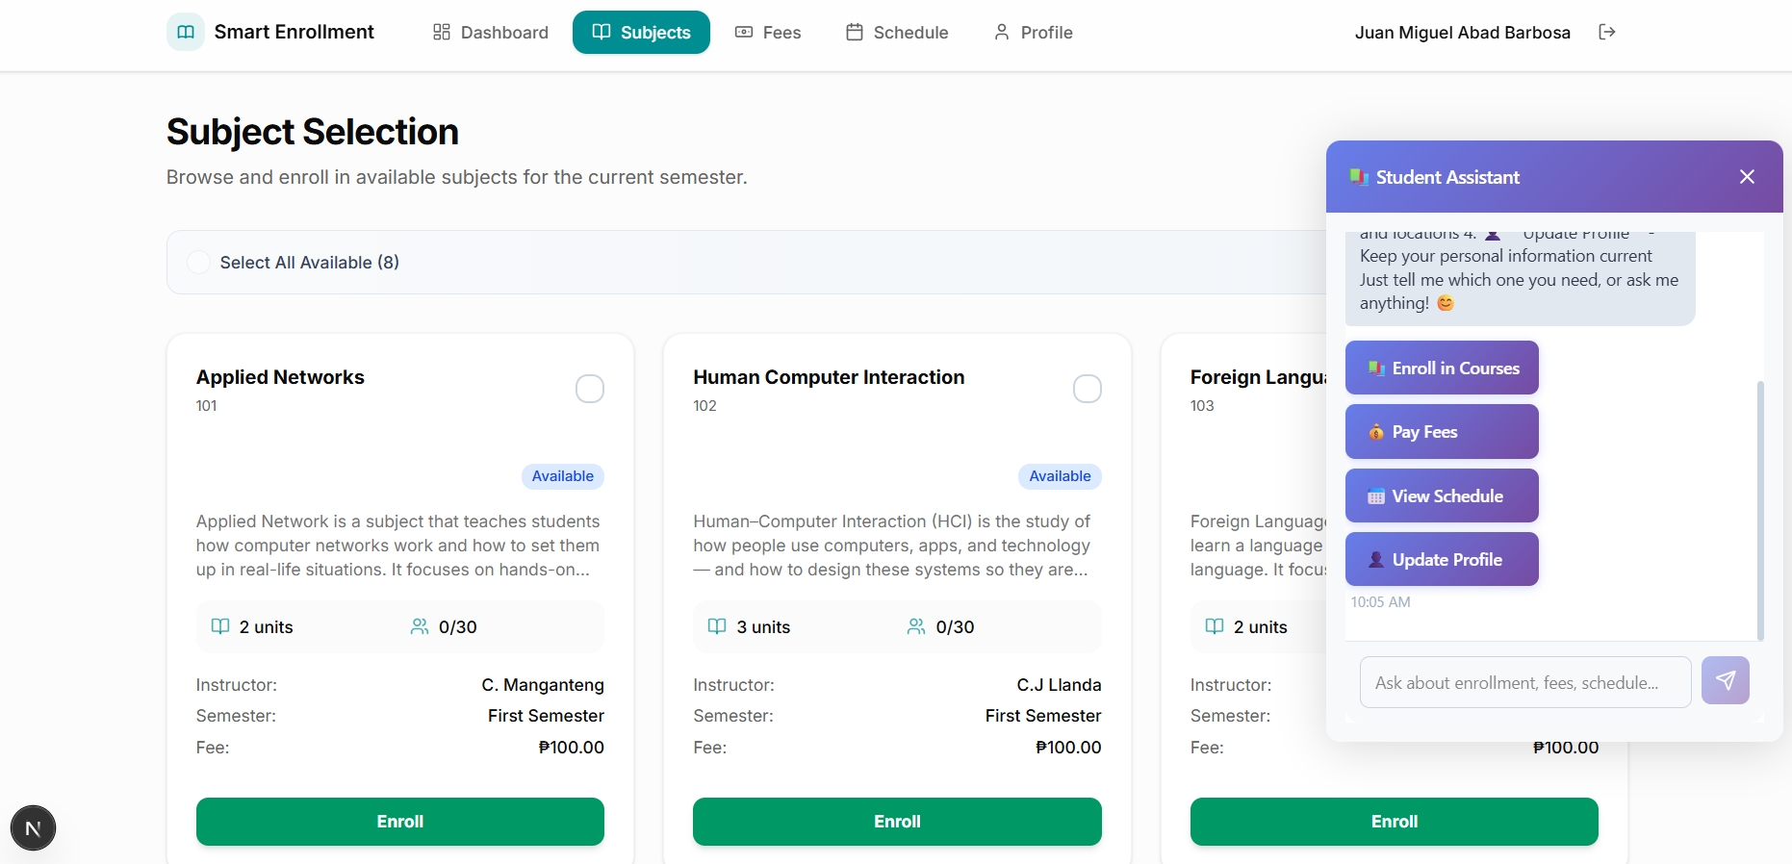Click the logout icon beside the user name

(1606, 32)
